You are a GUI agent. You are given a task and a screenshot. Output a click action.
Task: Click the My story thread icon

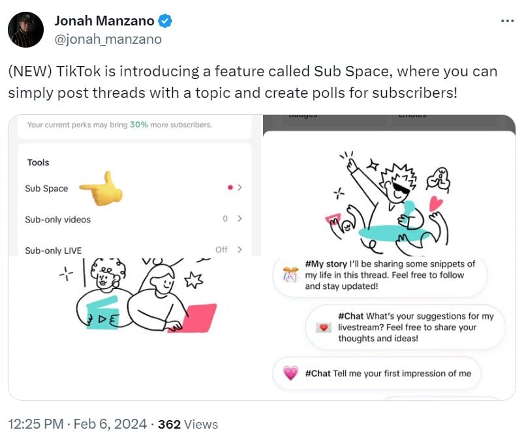(290, 275)
